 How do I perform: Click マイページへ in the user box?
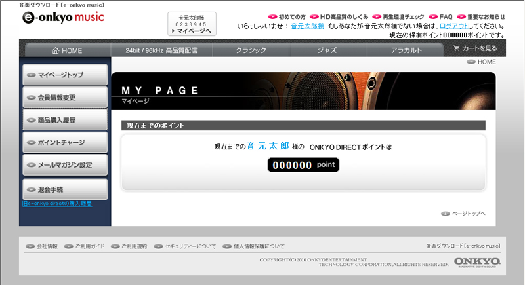pos(192,31)
